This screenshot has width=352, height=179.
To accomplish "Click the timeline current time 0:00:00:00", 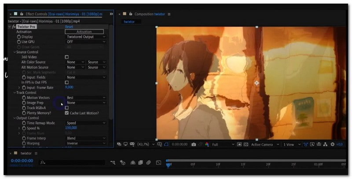I will tap(22, 161).
